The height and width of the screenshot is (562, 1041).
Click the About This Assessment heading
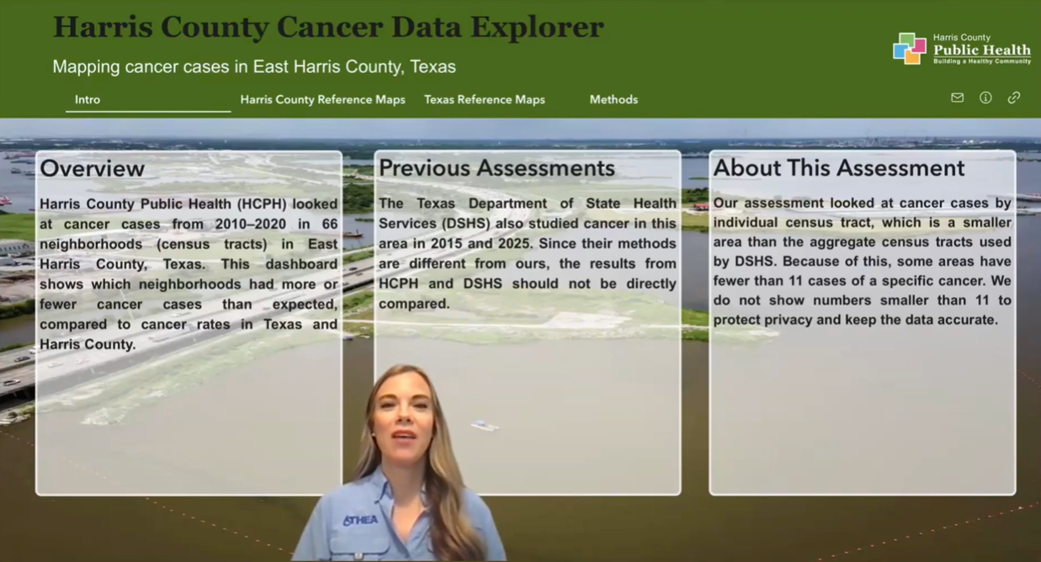839,167
